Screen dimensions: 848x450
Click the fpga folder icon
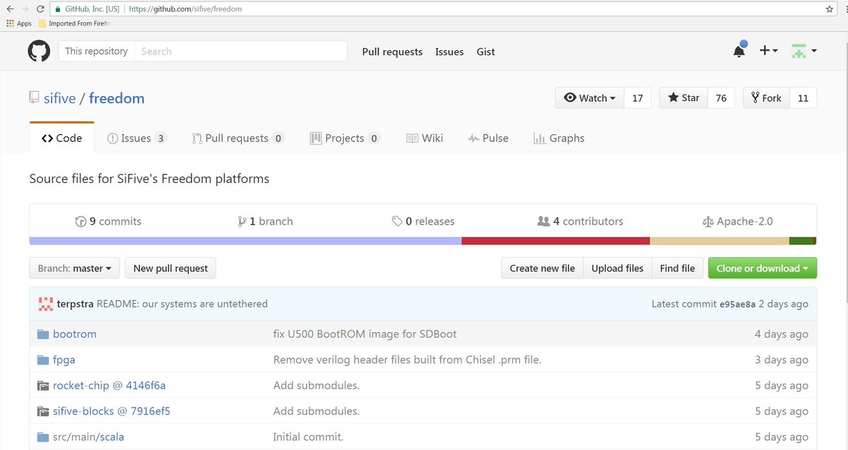(x=42, y=360)
